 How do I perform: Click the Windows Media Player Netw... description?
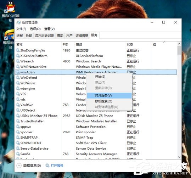pyautogui.click(x=99, y=67)
